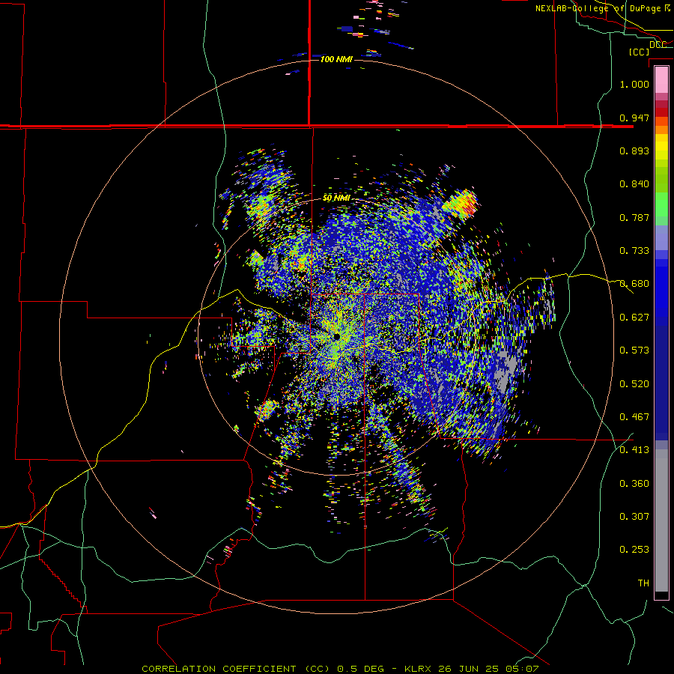Click the NEXLAB-College of DuPage credit text
This screenshot has height=674, width=674.
coord(603,8)
